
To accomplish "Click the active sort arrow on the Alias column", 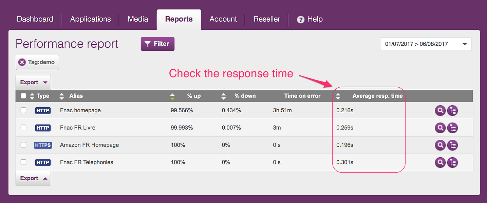I will [x=172, y=96].
